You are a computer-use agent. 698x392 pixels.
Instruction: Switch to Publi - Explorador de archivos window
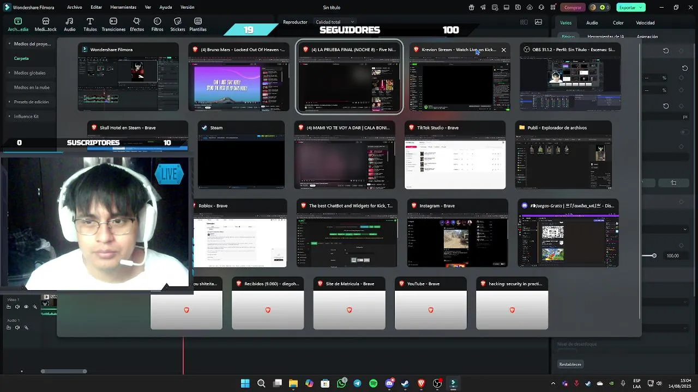[563, 155]
